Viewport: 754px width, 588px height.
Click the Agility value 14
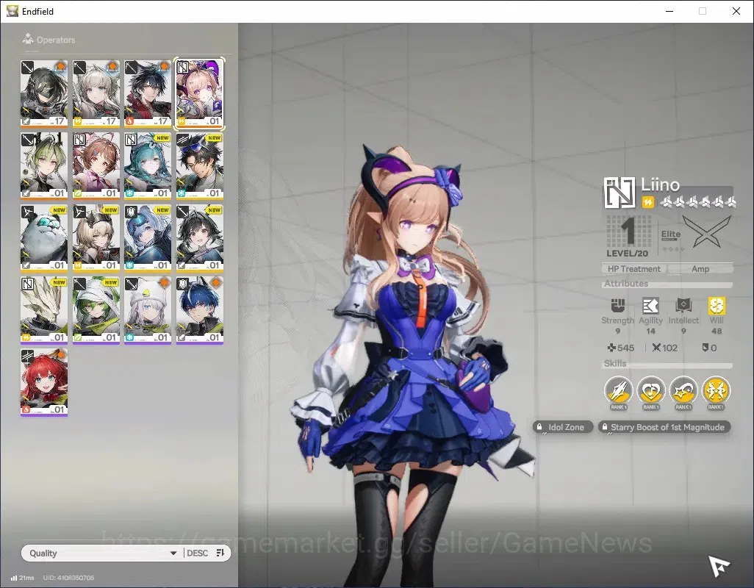point(650,331)
